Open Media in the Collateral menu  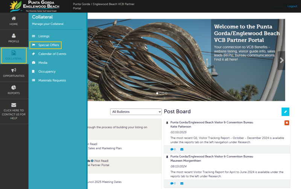pyautogui.click(x=43, y=63)
